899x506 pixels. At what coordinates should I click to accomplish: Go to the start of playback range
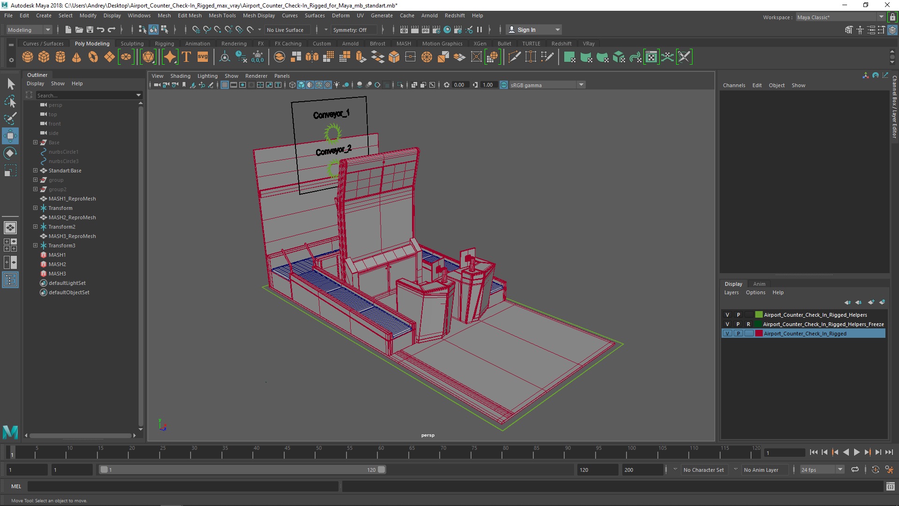coord(813,453)
